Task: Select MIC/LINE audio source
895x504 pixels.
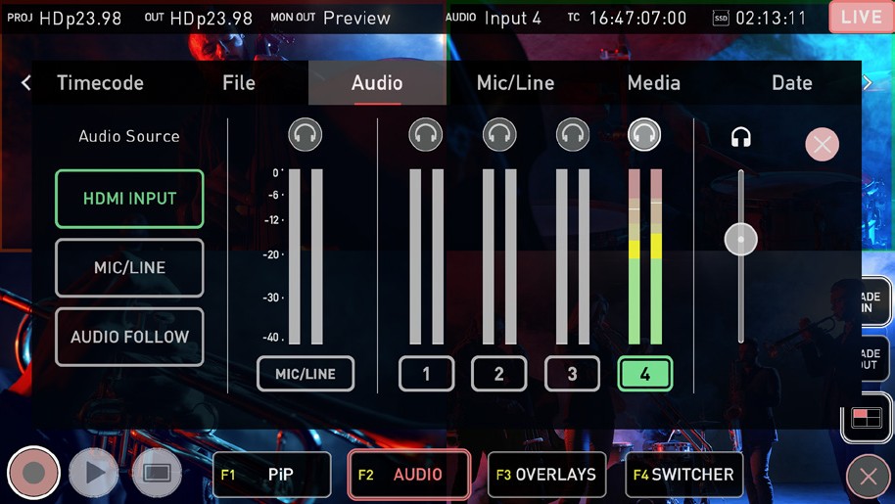Action: click(129, 267)
